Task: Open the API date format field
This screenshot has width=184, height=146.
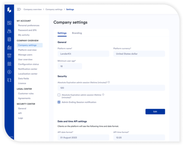Action: pos(83,137)
